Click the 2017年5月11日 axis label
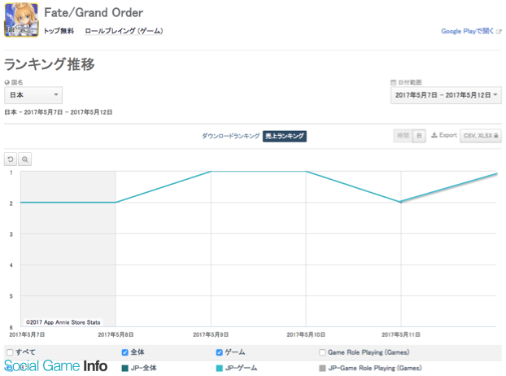The width and height of the screenshot is (506, 376). point(401,334)
